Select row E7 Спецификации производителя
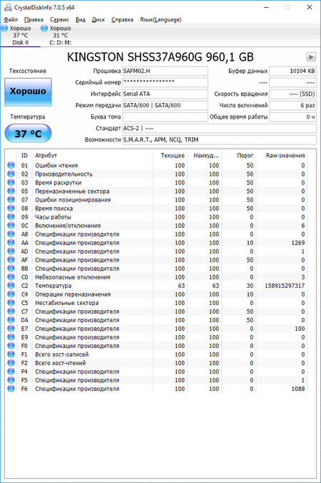 pos(156,329)
